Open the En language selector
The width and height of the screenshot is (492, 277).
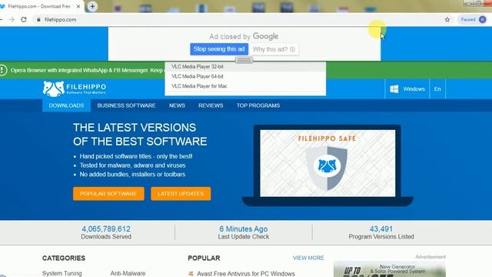437,89
